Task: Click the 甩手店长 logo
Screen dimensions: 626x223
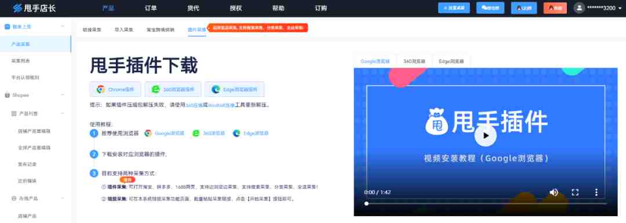Action: (x=34, y=8)
